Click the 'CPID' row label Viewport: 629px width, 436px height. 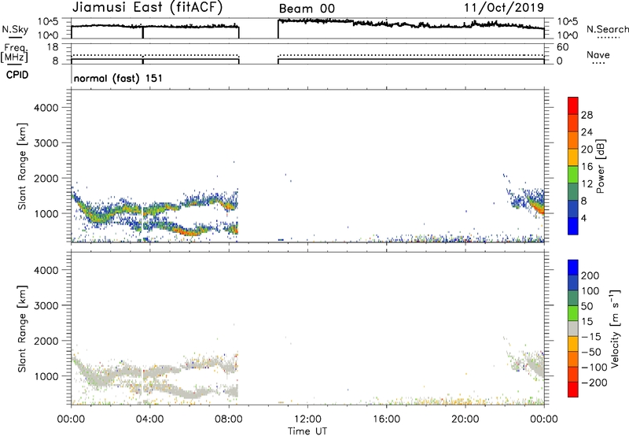coord(17,75)
